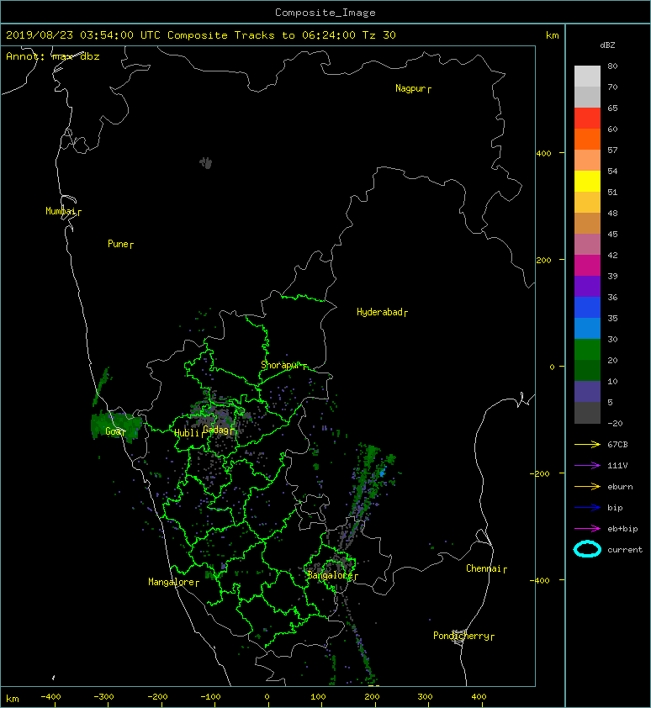Click the cyan current ellipse icon
Screen dimensions: 651x708
pos(587,549)
